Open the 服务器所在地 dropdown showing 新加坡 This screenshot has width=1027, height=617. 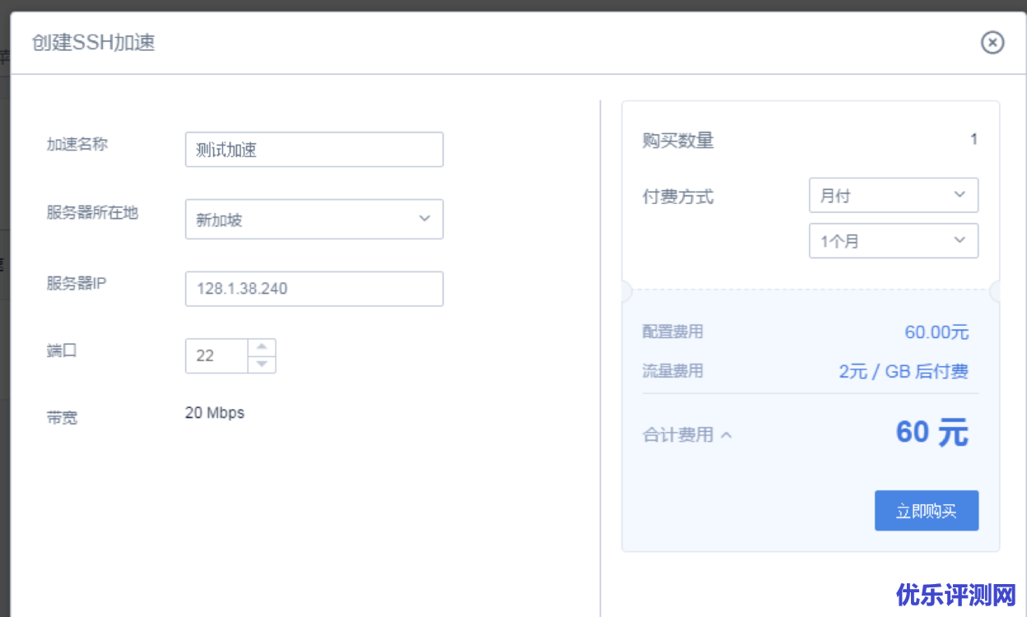pos(314,220)
